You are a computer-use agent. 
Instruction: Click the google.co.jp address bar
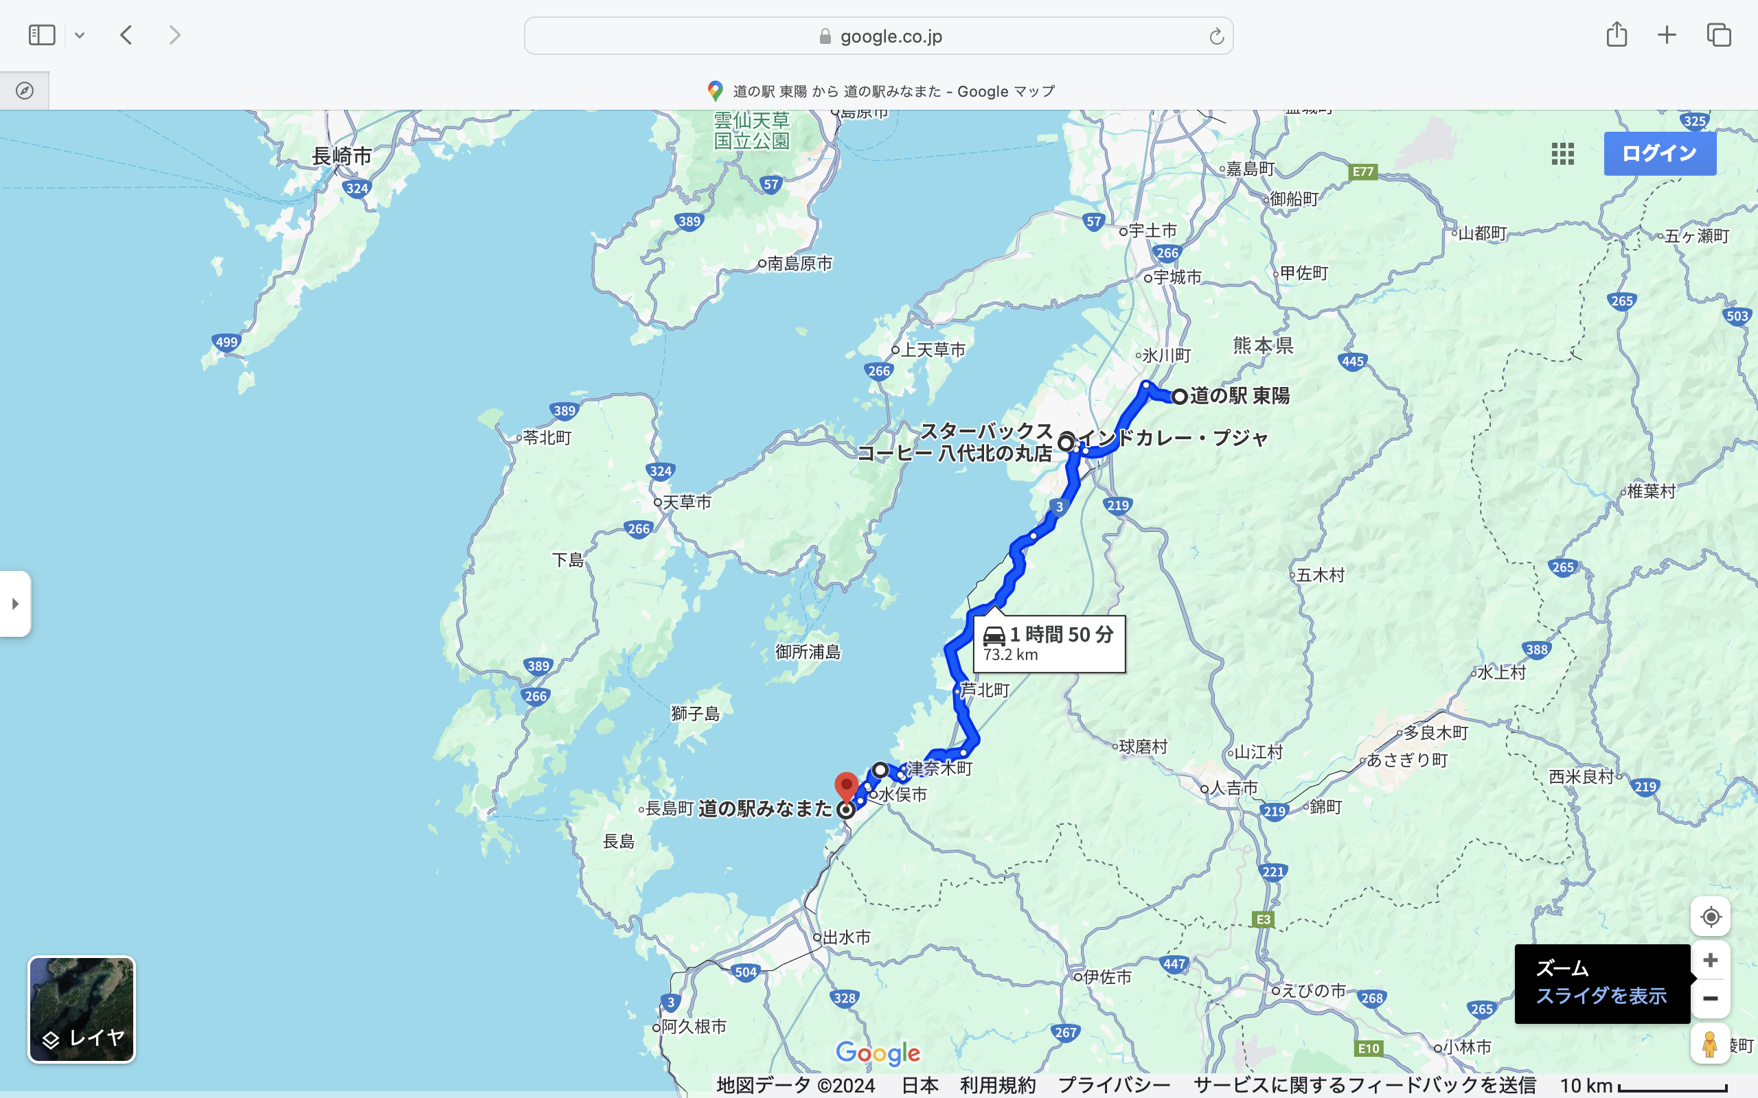pos(879,36)
